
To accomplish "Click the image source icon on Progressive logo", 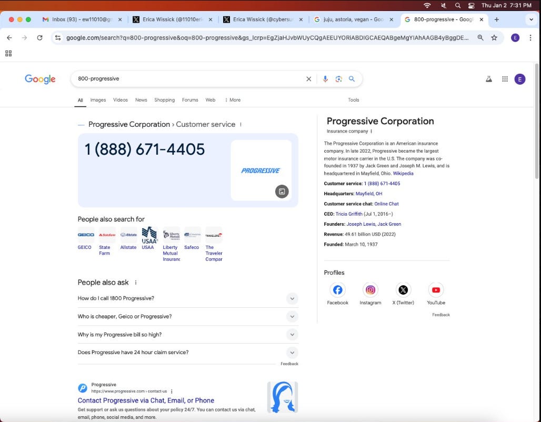I will [282, 192].
